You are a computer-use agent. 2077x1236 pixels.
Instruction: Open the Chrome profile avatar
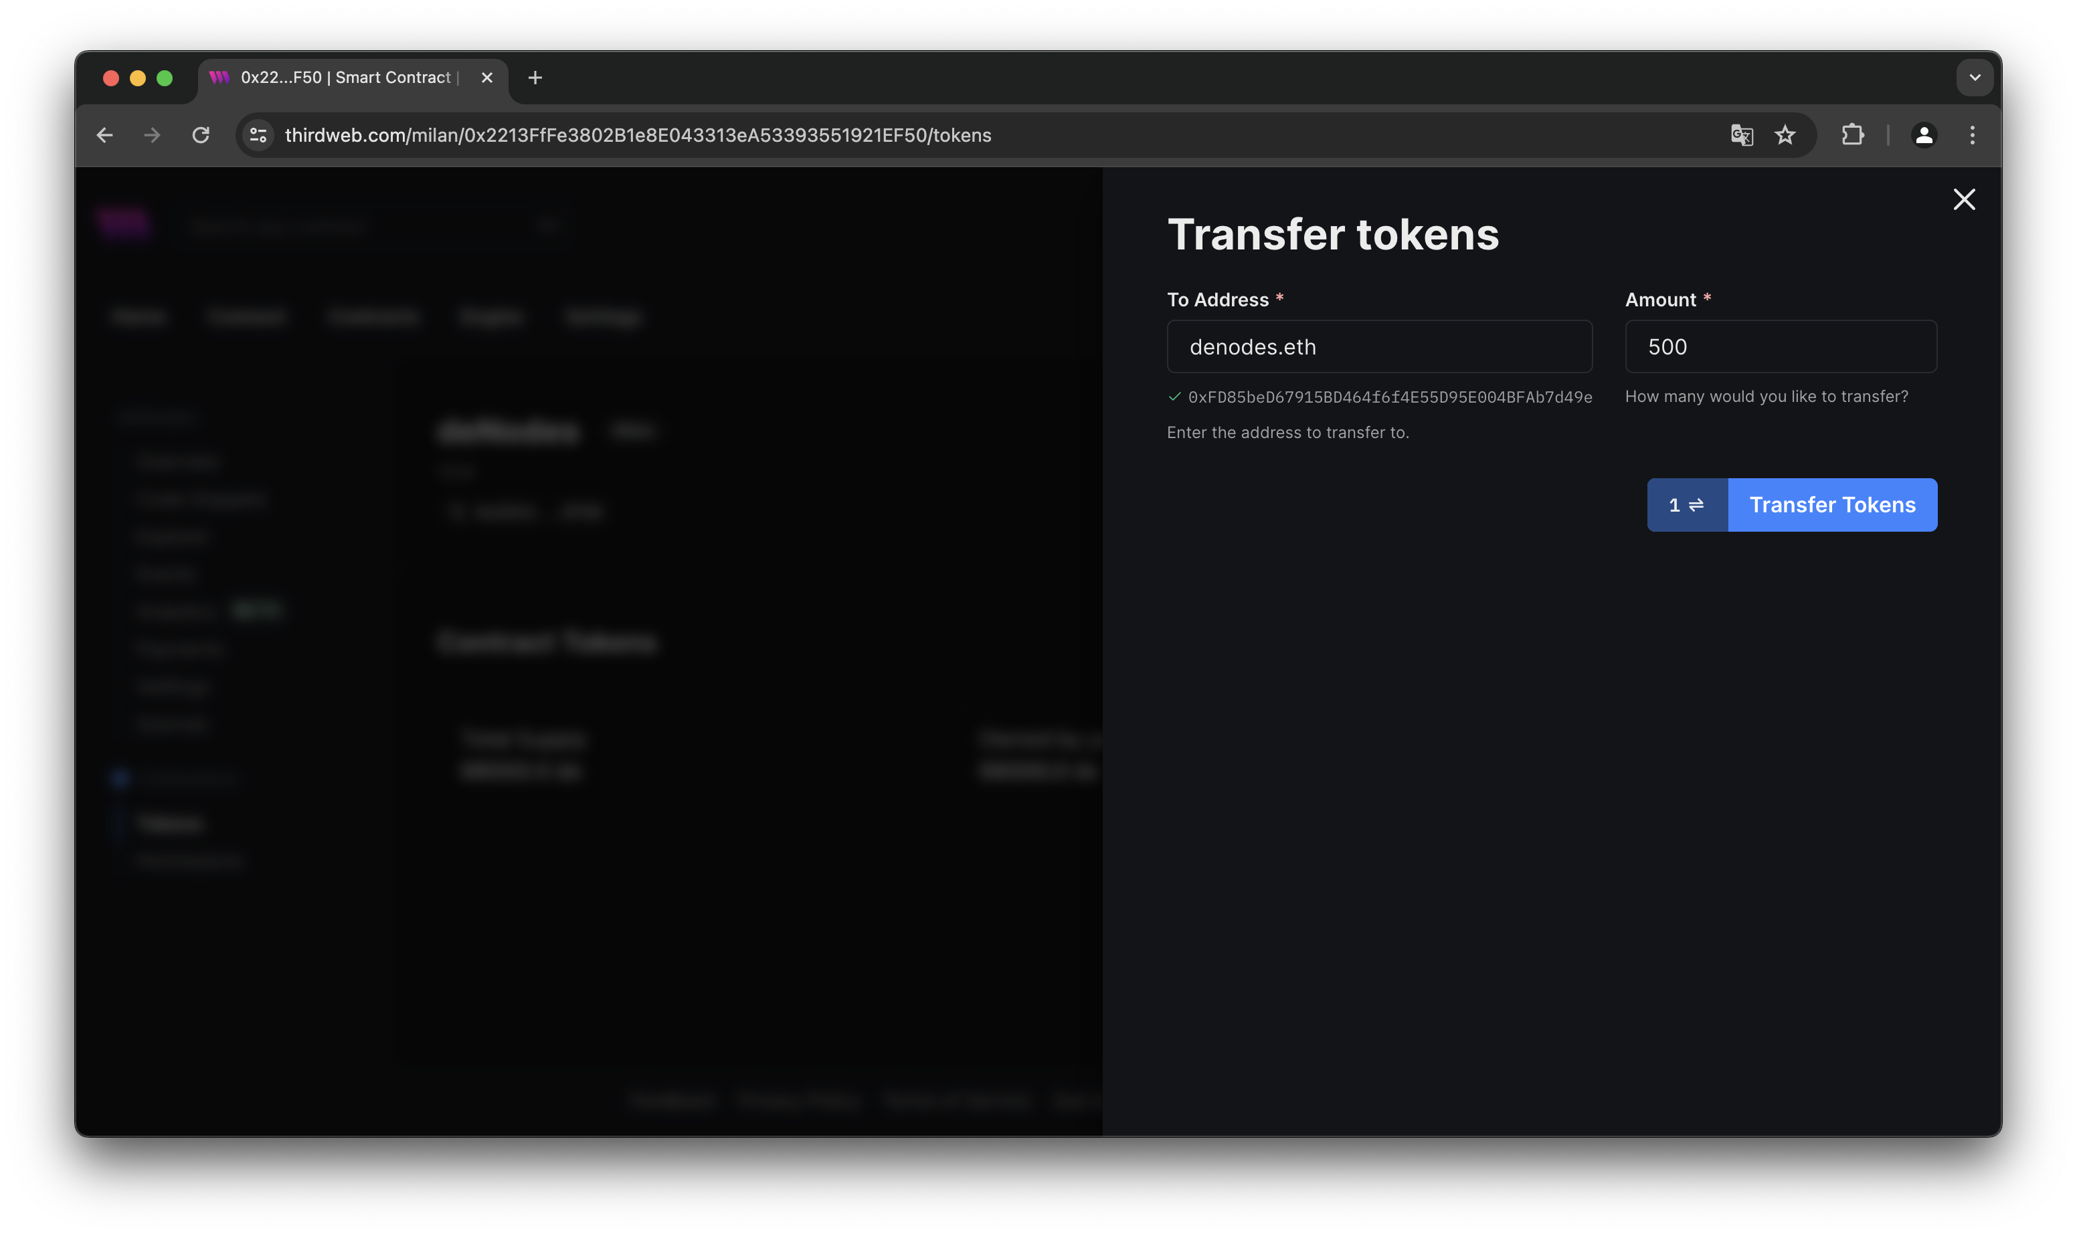[x=1924, y=135]
